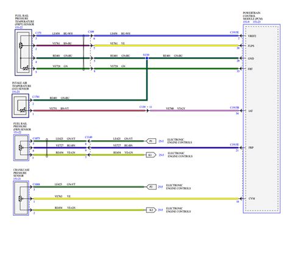Click connector label C1149

coord(88,137)
